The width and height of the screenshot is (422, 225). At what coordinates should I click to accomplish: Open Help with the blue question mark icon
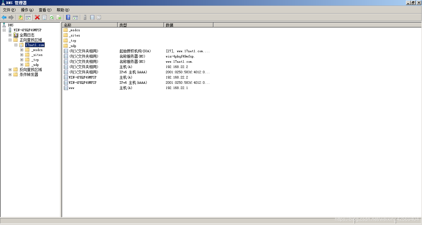click(x=68, y=18)
